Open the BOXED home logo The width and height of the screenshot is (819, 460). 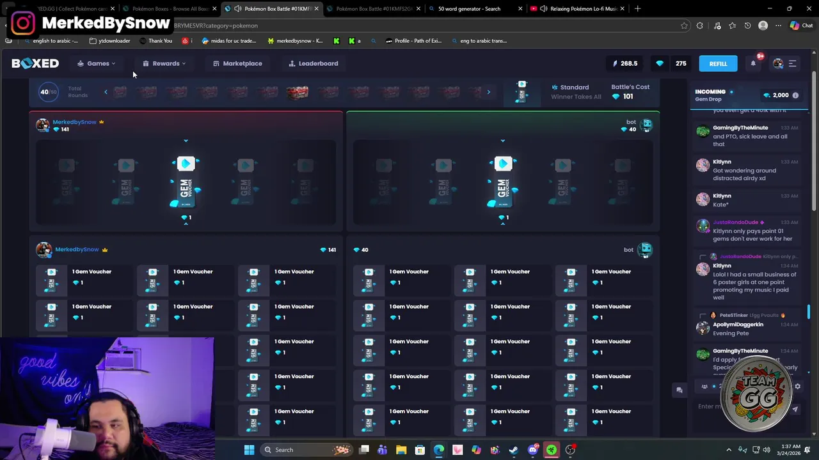click(x=35, y=63)
